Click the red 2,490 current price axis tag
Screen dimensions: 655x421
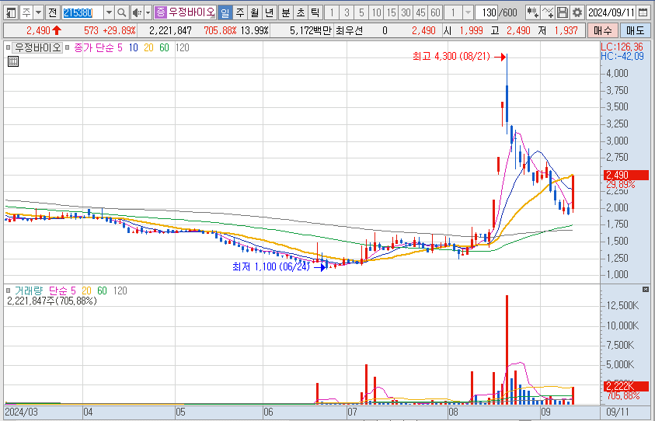626,175
